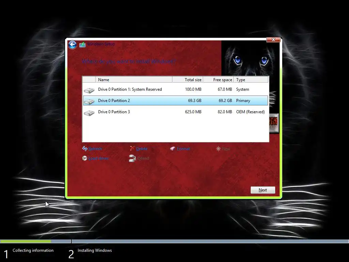Select Drive 0 Partition 1: System Reserved
Image resolution: width=349 pixels, height=262 pixels.
click(176, 89)
